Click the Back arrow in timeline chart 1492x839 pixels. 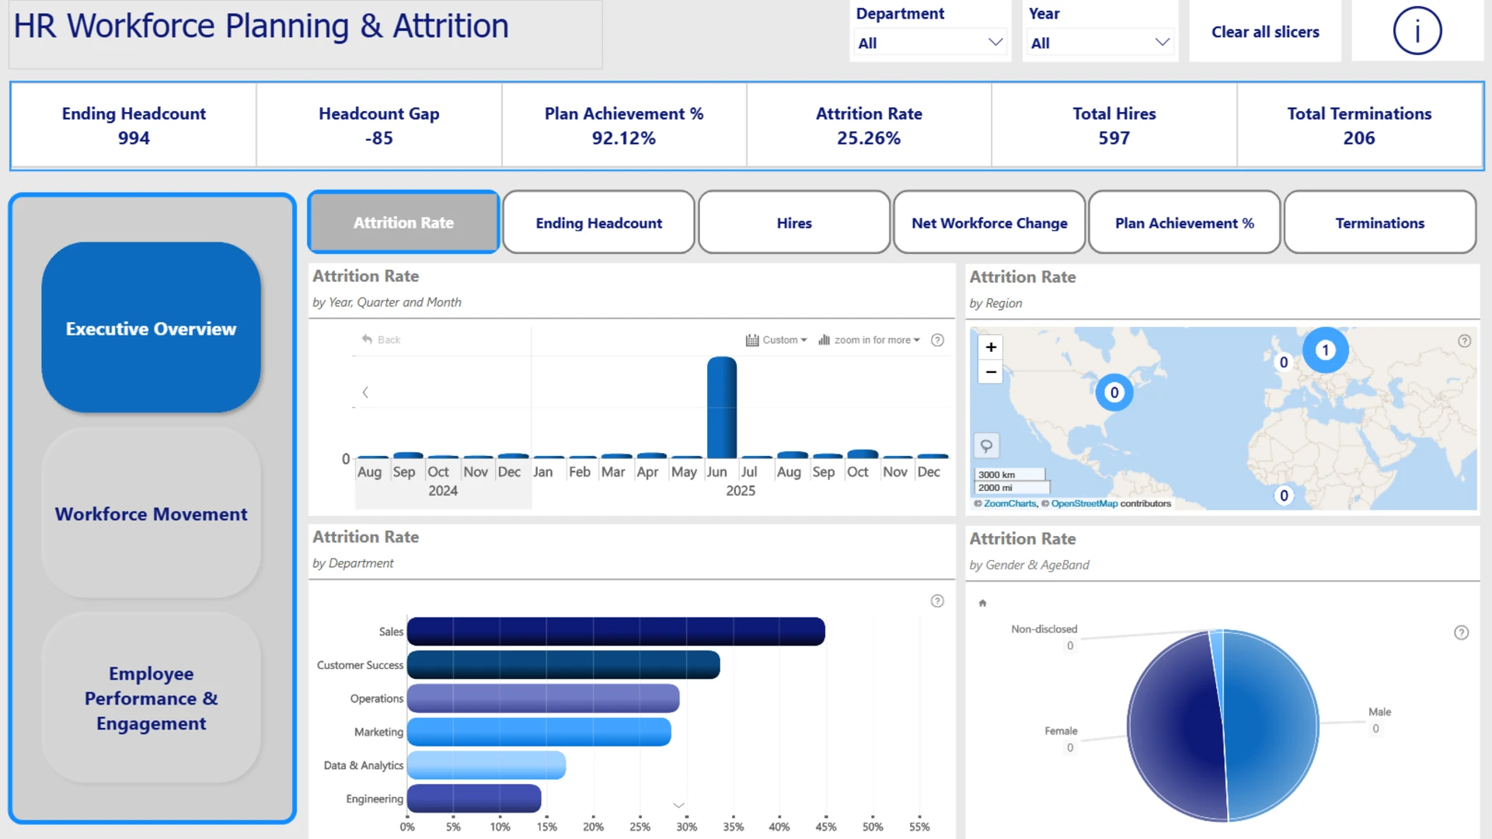pyautogui.click(x=381, y=339)
